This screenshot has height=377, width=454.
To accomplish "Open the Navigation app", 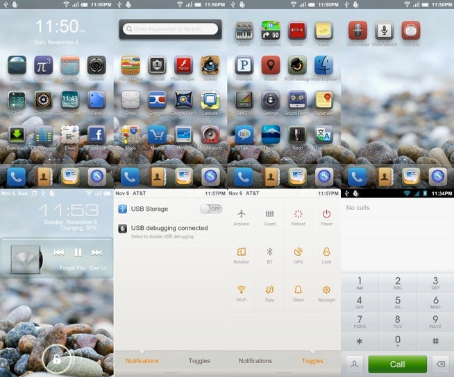I will coord(271,30).
